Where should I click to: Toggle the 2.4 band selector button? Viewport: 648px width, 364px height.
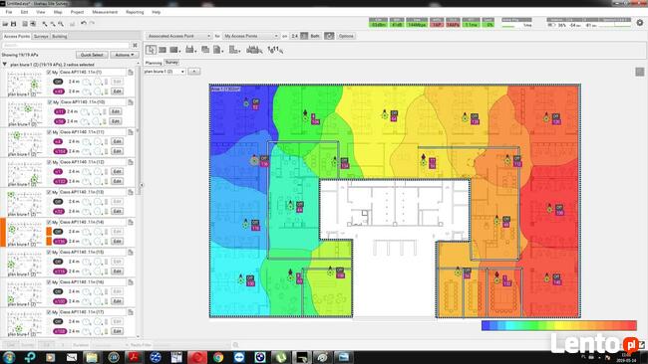[294, 36]
